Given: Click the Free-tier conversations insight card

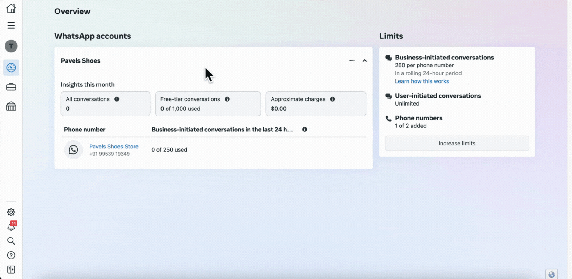Looking at the screenshot, I should pos(208,104).
